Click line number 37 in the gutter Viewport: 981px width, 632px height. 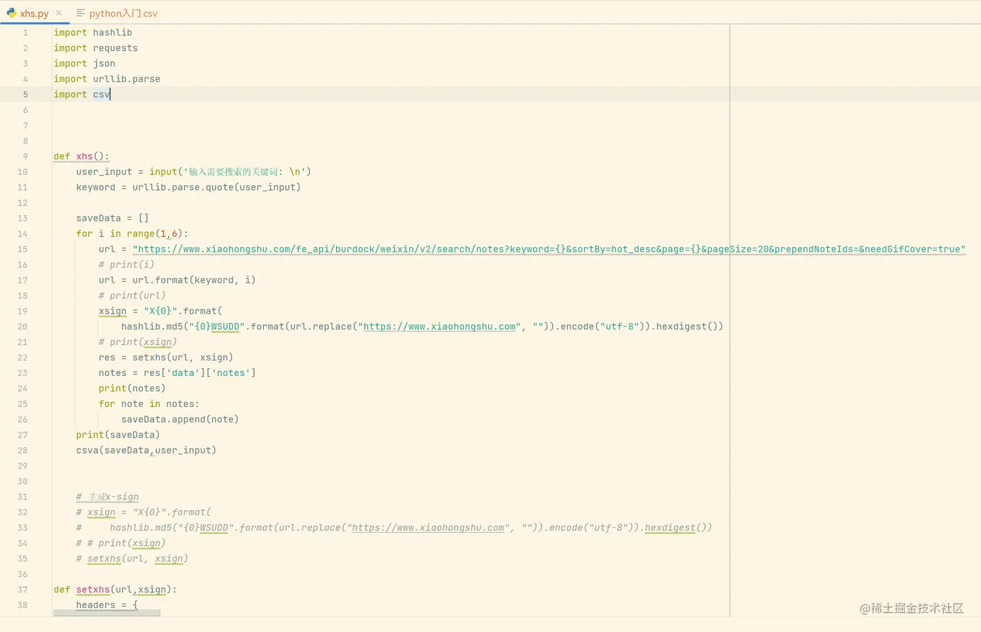(23, 590)
